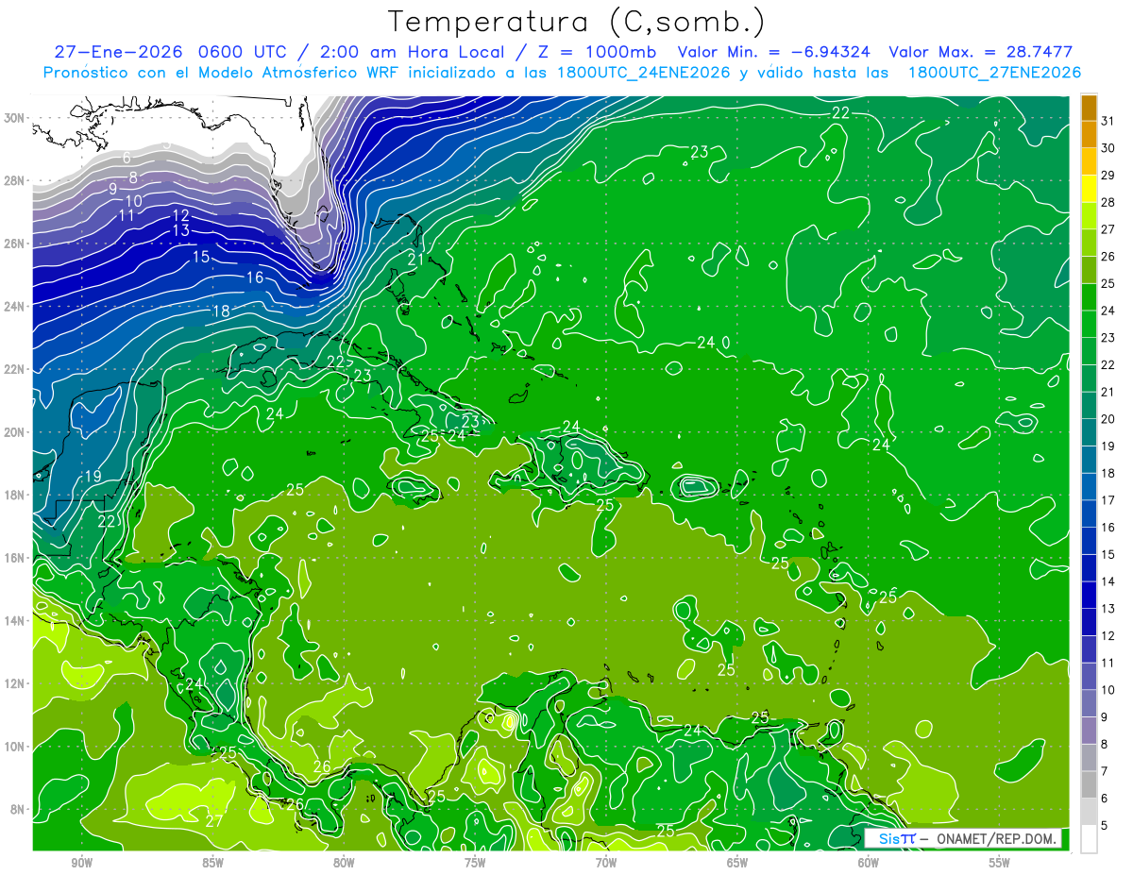The height and width of the screenshot is (875, 1133).
Task: Click the '18N' latitude axis label
Action: [x=14, y=495]
